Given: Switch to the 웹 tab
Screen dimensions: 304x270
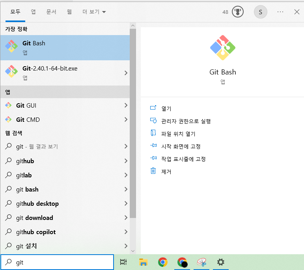Looking at the screenshot, I should pyautogui.click(x=69, y=12).
